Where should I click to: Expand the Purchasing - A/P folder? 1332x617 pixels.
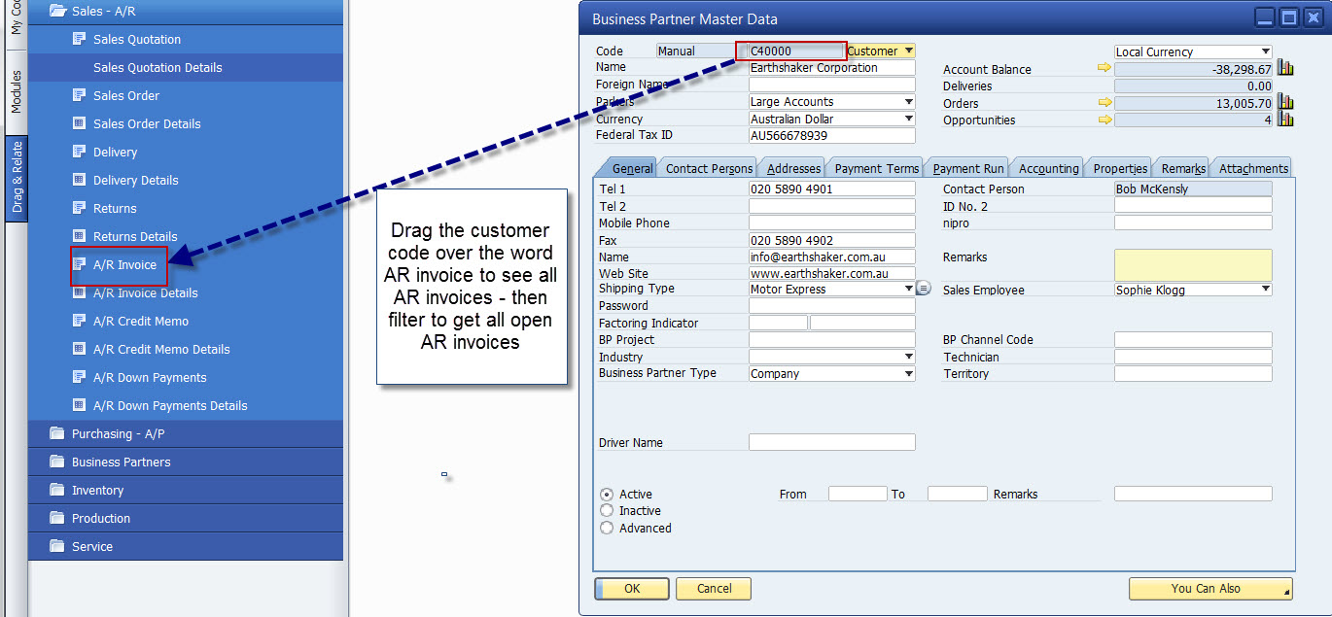tap(118, 433)
